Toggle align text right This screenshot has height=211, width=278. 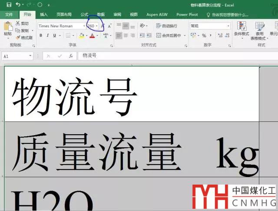click(132, 36)
